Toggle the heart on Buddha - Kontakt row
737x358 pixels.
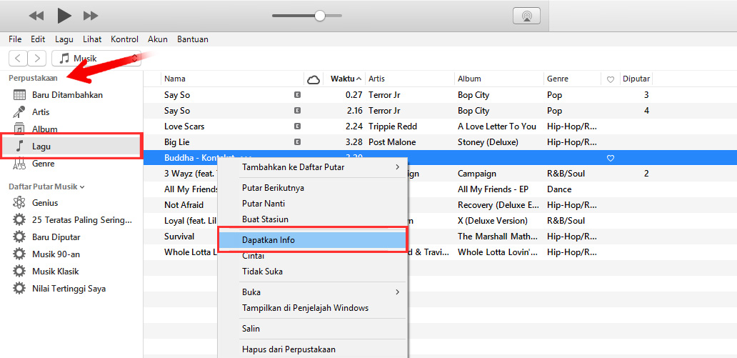click(x=611, y=158)
